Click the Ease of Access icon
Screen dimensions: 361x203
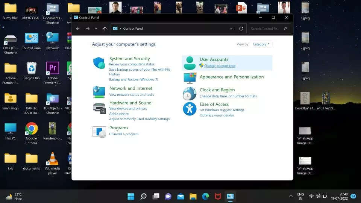(x=190, y=109)
